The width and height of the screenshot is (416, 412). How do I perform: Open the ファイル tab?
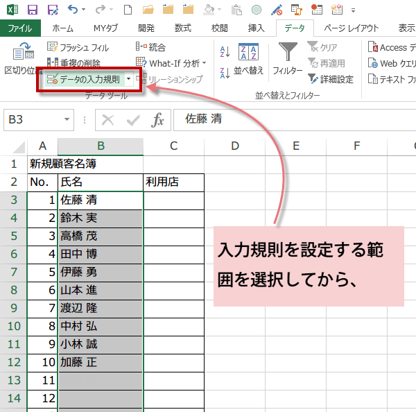20,28
